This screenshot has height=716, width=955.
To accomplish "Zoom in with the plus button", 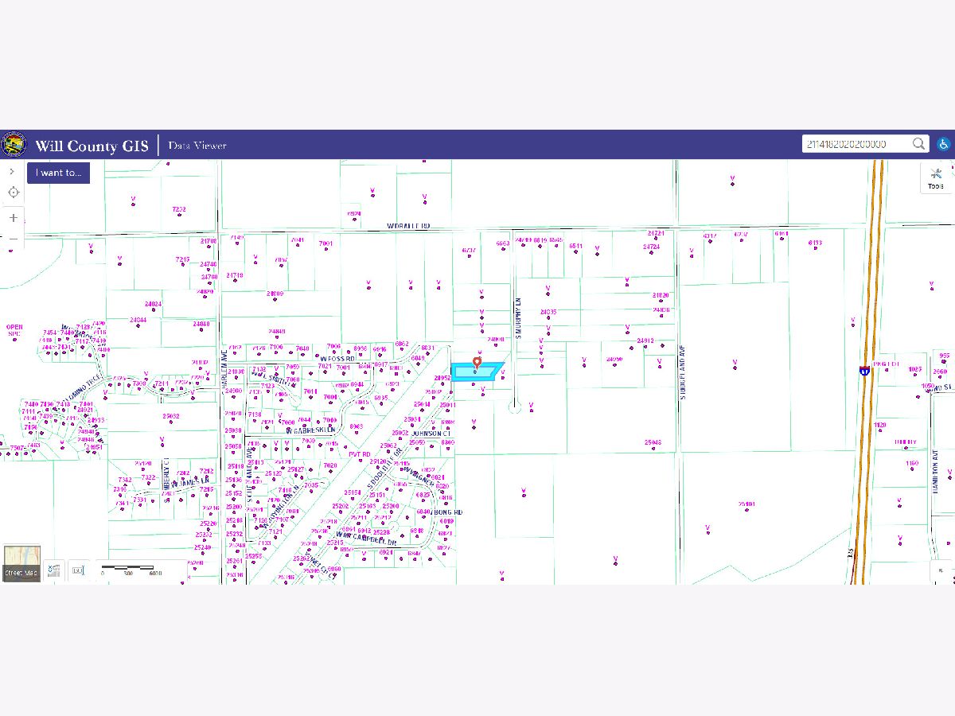I will 13,217.
